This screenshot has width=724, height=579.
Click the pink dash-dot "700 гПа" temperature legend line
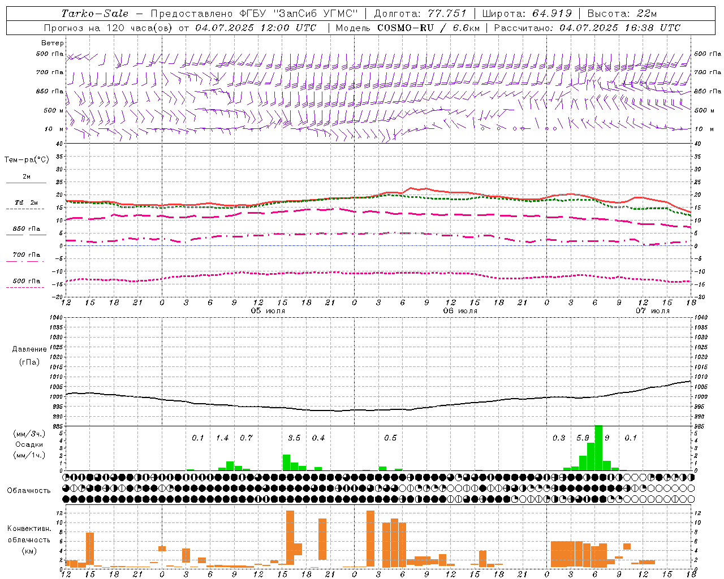coord(25,261)
